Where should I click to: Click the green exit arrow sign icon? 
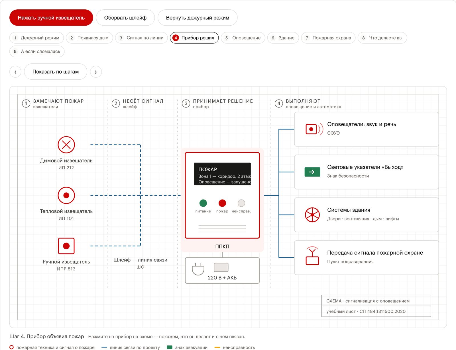coord(312,172)
